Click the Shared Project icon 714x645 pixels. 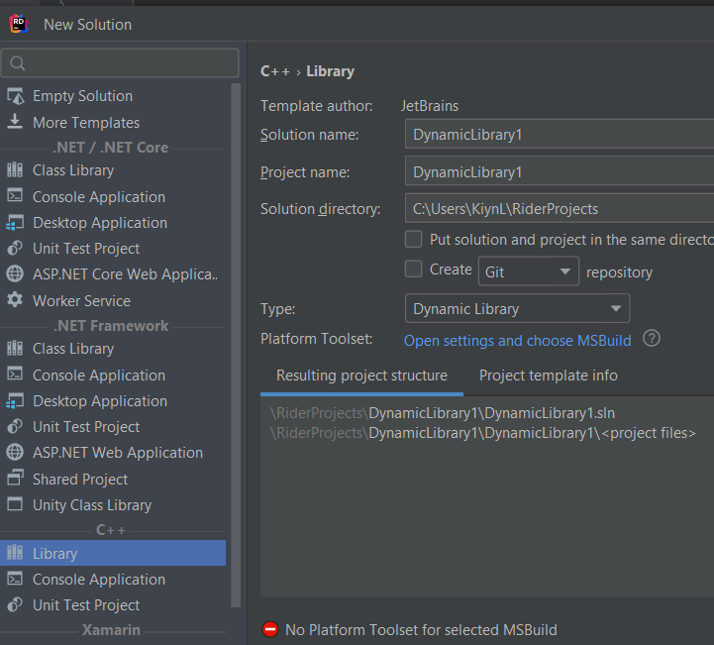pos(15,479)
